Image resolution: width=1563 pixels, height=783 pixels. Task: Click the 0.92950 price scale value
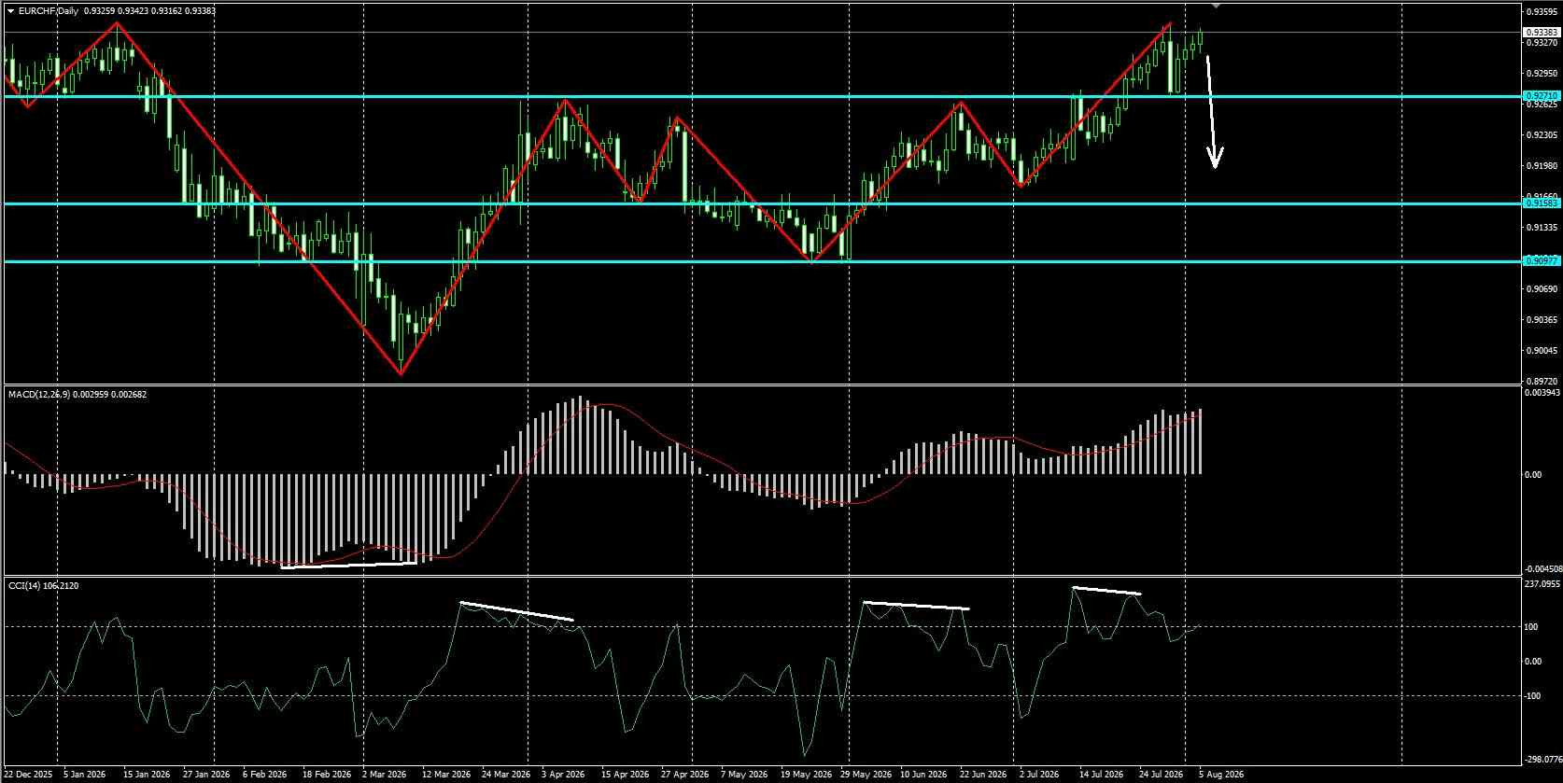point(1542,73)
